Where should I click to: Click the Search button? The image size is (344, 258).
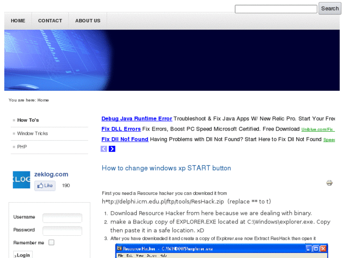[330, 9]
